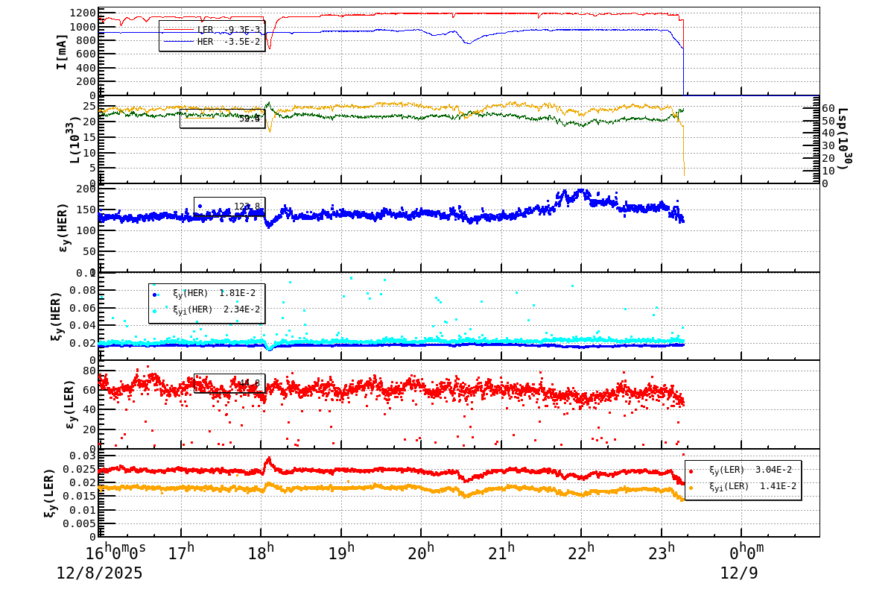This screenshot has height=595, width=894.
Task: Select the red LER legend marker
Action: [179, 30]
